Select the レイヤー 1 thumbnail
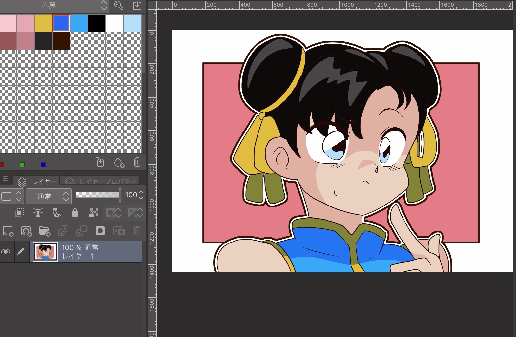This screenshot has height=337, width=516. pos(45,252)
